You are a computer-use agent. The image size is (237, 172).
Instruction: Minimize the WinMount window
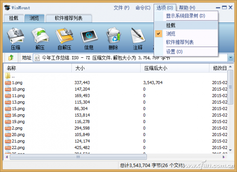(x=218, y=8)
